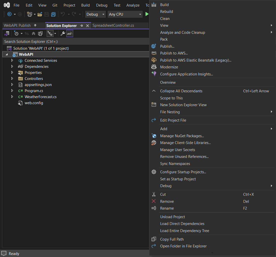Click the Navigate Backward arrow icon
The image size is (276, 257).
click(9, 14)
